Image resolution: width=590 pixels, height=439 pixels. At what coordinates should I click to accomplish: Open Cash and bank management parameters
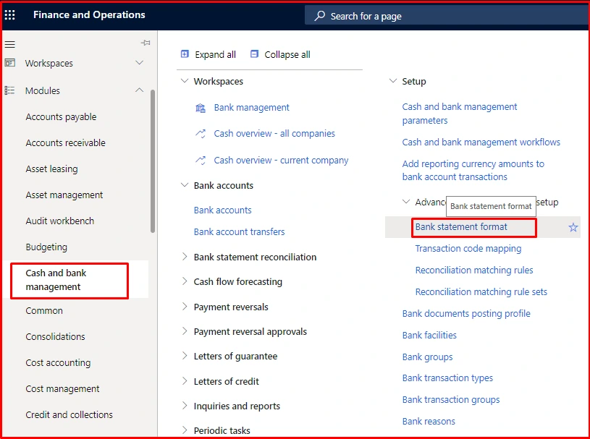pos(460,114)
